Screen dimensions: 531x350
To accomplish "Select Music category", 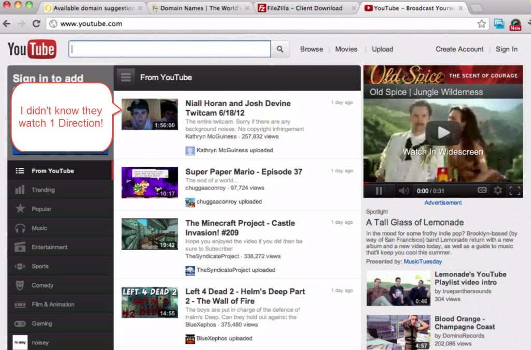I will tap(60, 228).
